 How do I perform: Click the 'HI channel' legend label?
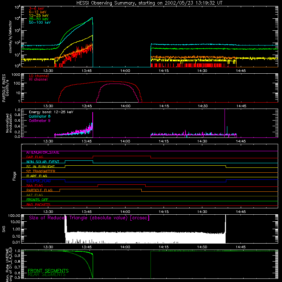pyautogui.click(x=38, y=80)
